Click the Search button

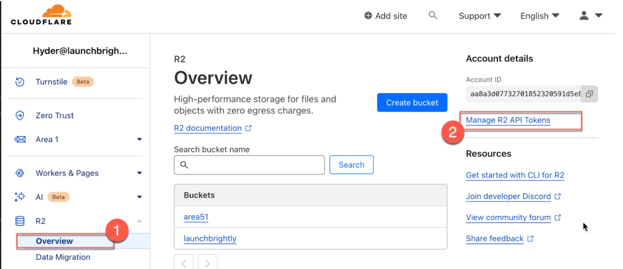[x=351, y=165]
